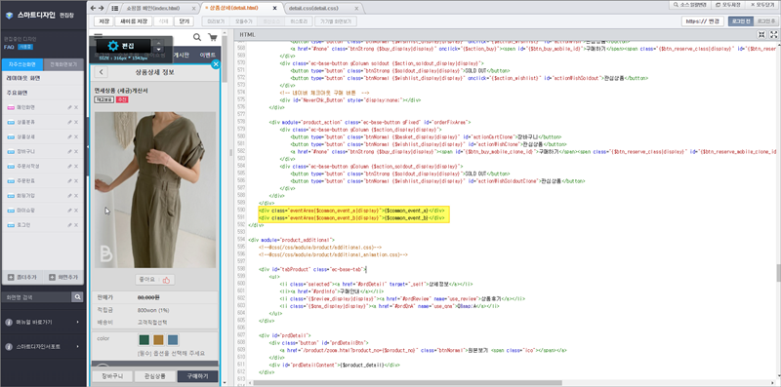The width and height of the screenshot is (781, 387).
Task: Click the 이벤트 menu in preview
Action: click(x=207, y=56)
